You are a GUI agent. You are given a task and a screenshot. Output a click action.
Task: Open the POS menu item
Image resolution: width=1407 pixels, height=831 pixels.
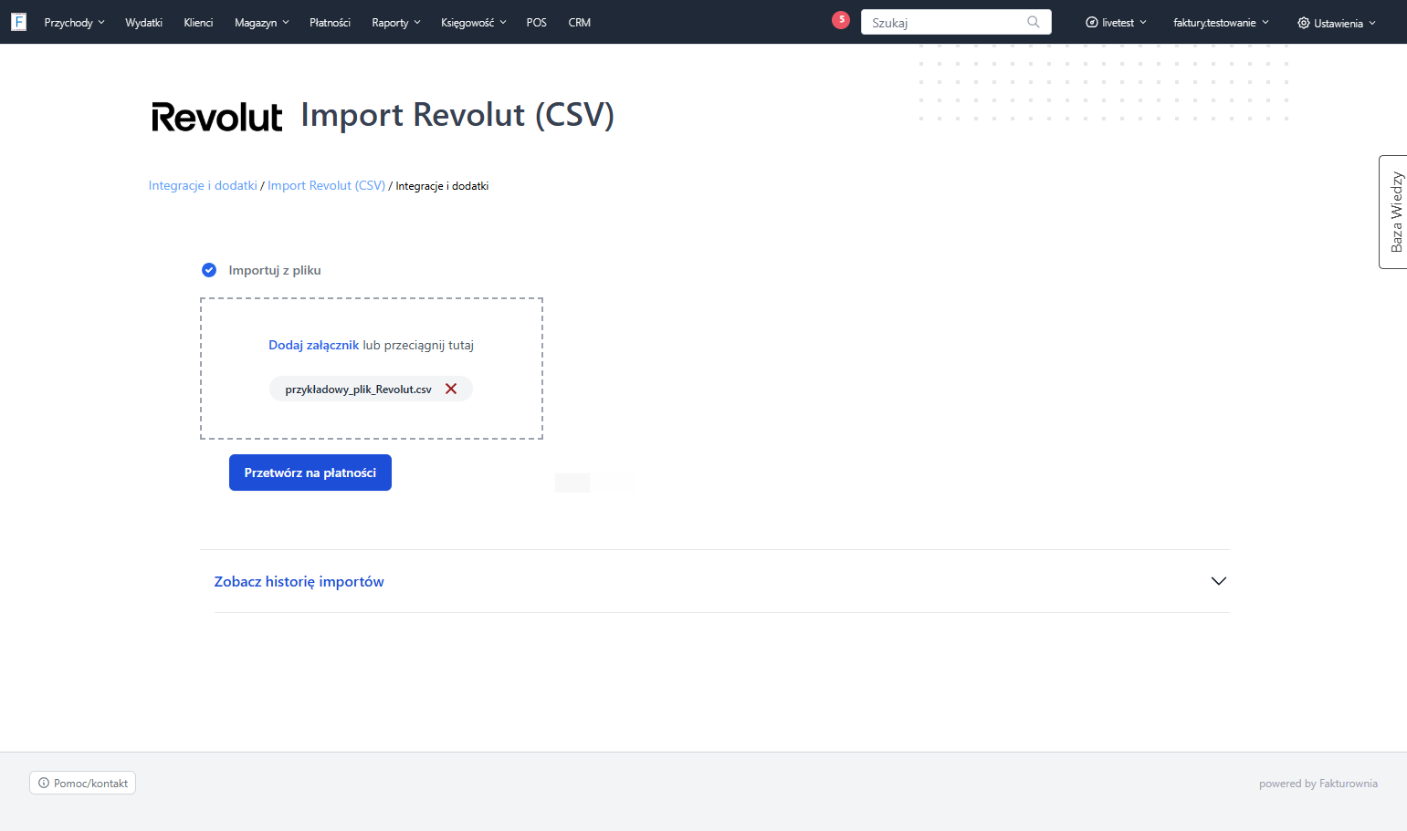(x=536, y=23)
